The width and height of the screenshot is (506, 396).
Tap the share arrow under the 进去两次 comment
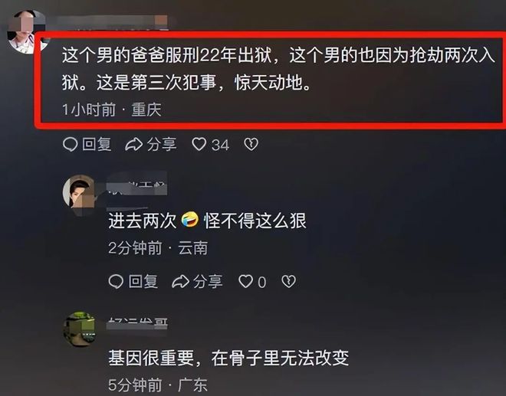pyautogui.click(x=180, y=282)
